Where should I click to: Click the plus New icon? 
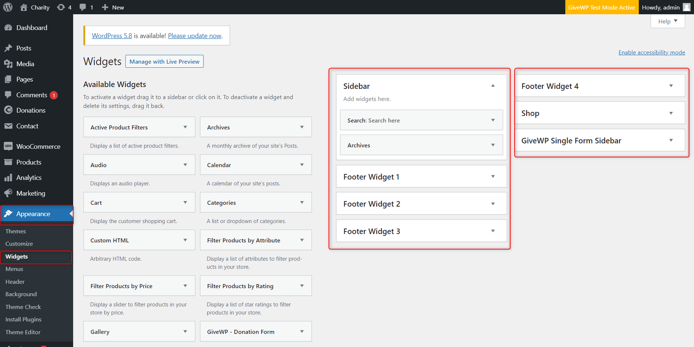click(x=105, y=7)
